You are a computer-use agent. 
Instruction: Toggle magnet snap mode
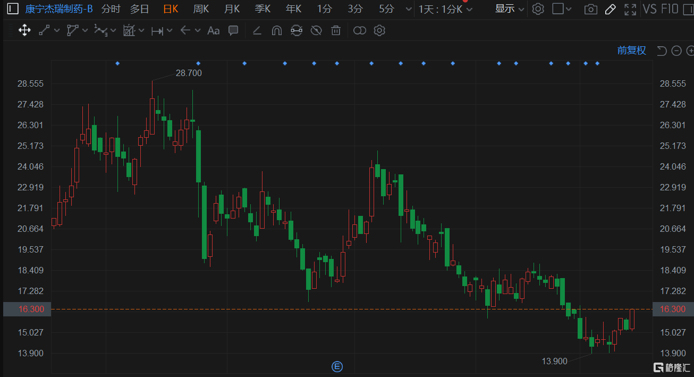point(276,31)
